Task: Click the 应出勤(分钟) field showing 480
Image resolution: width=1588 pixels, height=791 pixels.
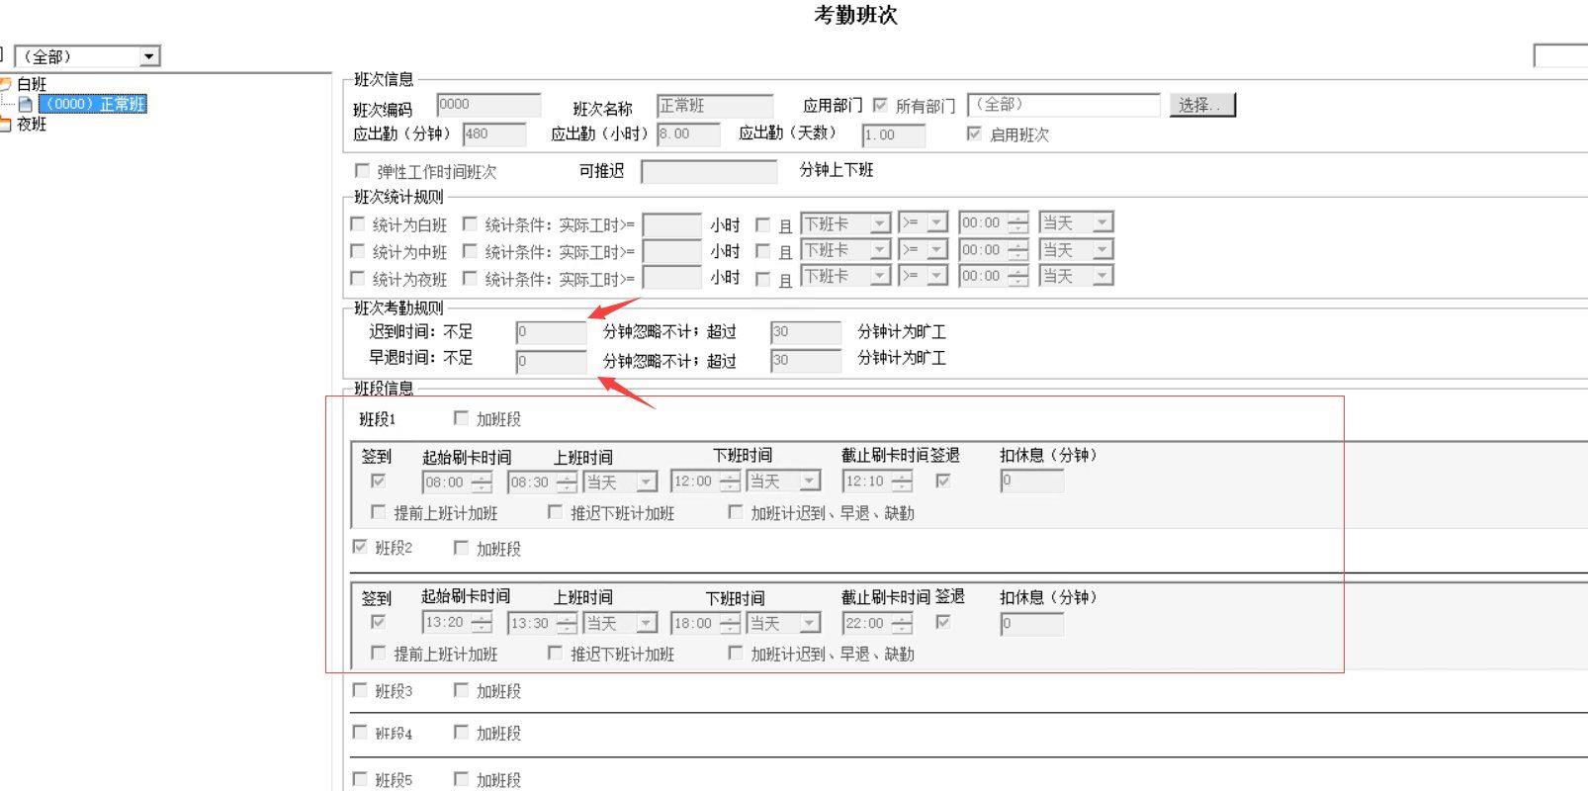Action: [x=494, y=134]
